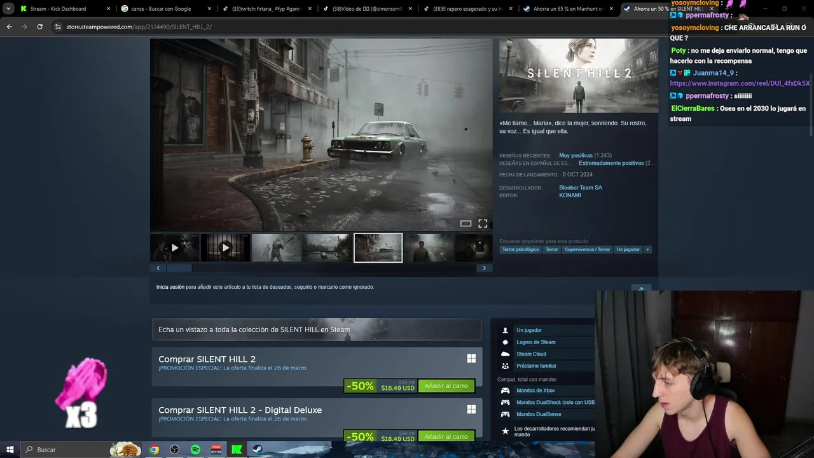Open Muy positivas recent reviews link
The height and width of the screenshot is (458, 814).
576,155
